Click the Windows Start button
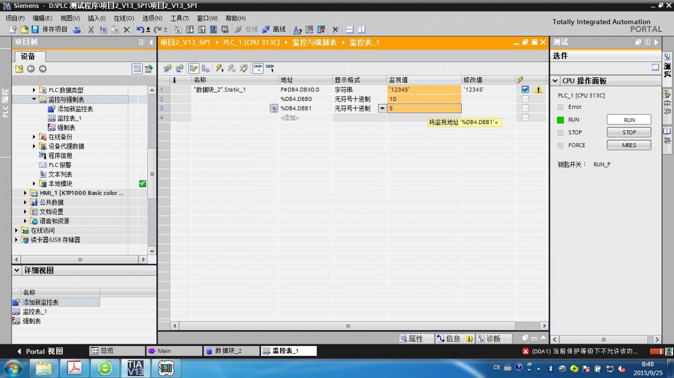Screen dimensions: 674x378 click(x=13, y=367)
